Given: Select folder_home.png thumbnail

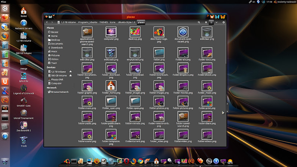Looking at the screenshot, I should point(111,86).
